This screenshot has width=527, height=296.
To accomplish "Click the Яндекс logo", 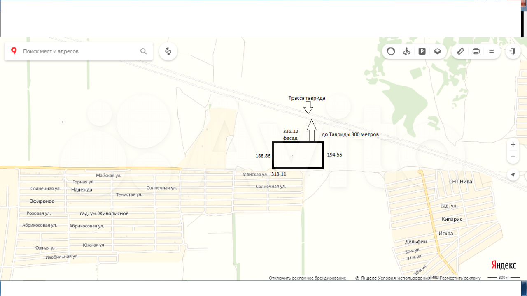I will point(504,265).
